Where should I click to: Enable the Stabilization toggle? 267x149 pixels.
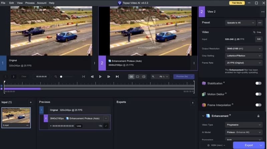(258, 83)
